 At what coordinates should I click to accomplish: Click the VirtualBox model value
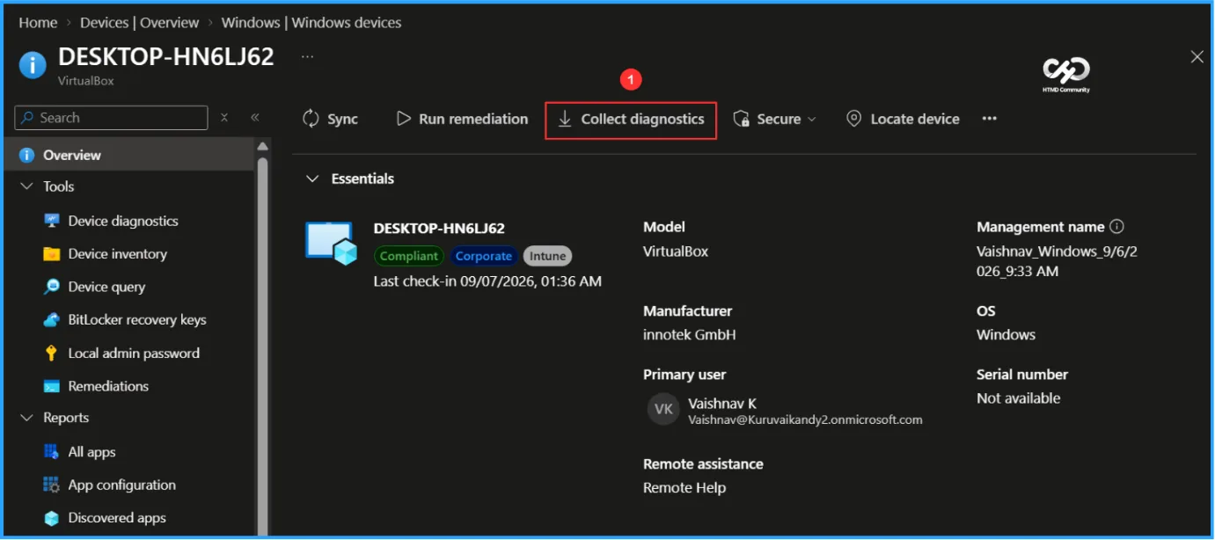pyautogui.click(x=676, y=252)
